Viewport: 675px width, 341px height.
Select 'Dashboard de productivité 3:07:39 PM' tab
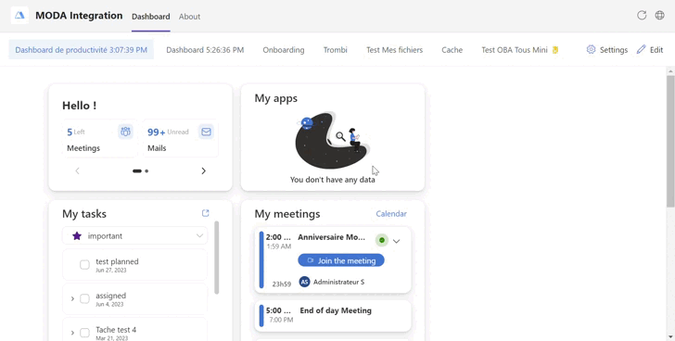coord(81,49)
